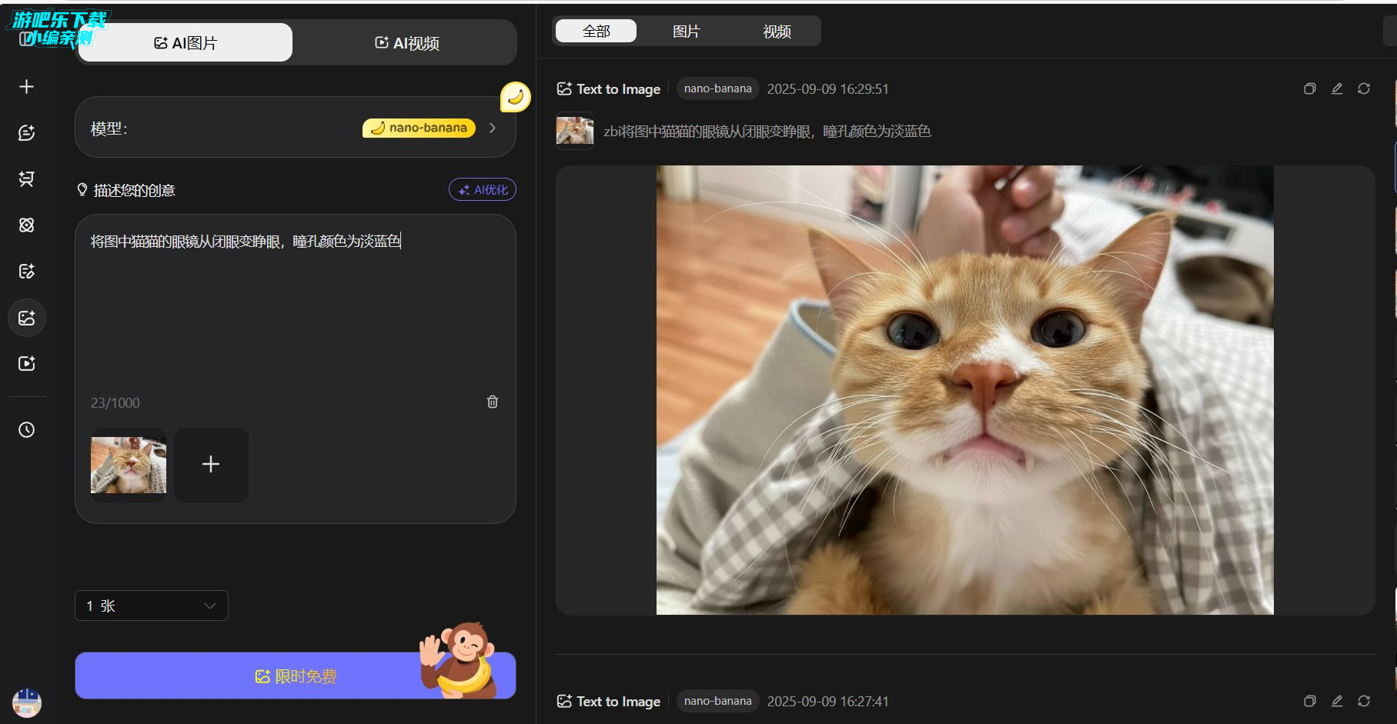Screen dimensions: 1397x724
Task: Click the 2025-09-09 16:29:51 timestamp
Action: [827, 88]
